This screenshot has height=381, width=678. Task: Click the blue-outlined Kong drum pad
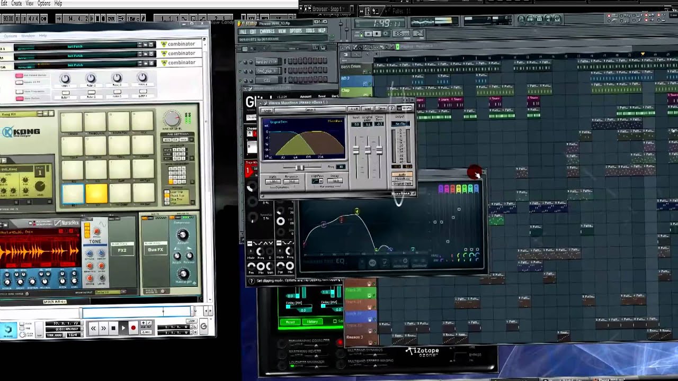pyautogui.click(x=73, y=193)
